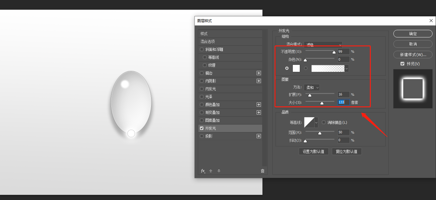Open the white glow color swatch
The height and width of the screenshot is (200, 436).
pyautogui.click(x=296, y=68)
